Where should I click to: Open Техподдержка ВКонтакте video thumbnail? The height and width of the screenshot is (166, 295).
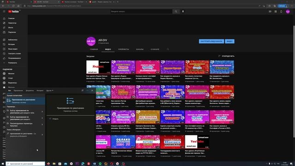click(x=172, y=142)
